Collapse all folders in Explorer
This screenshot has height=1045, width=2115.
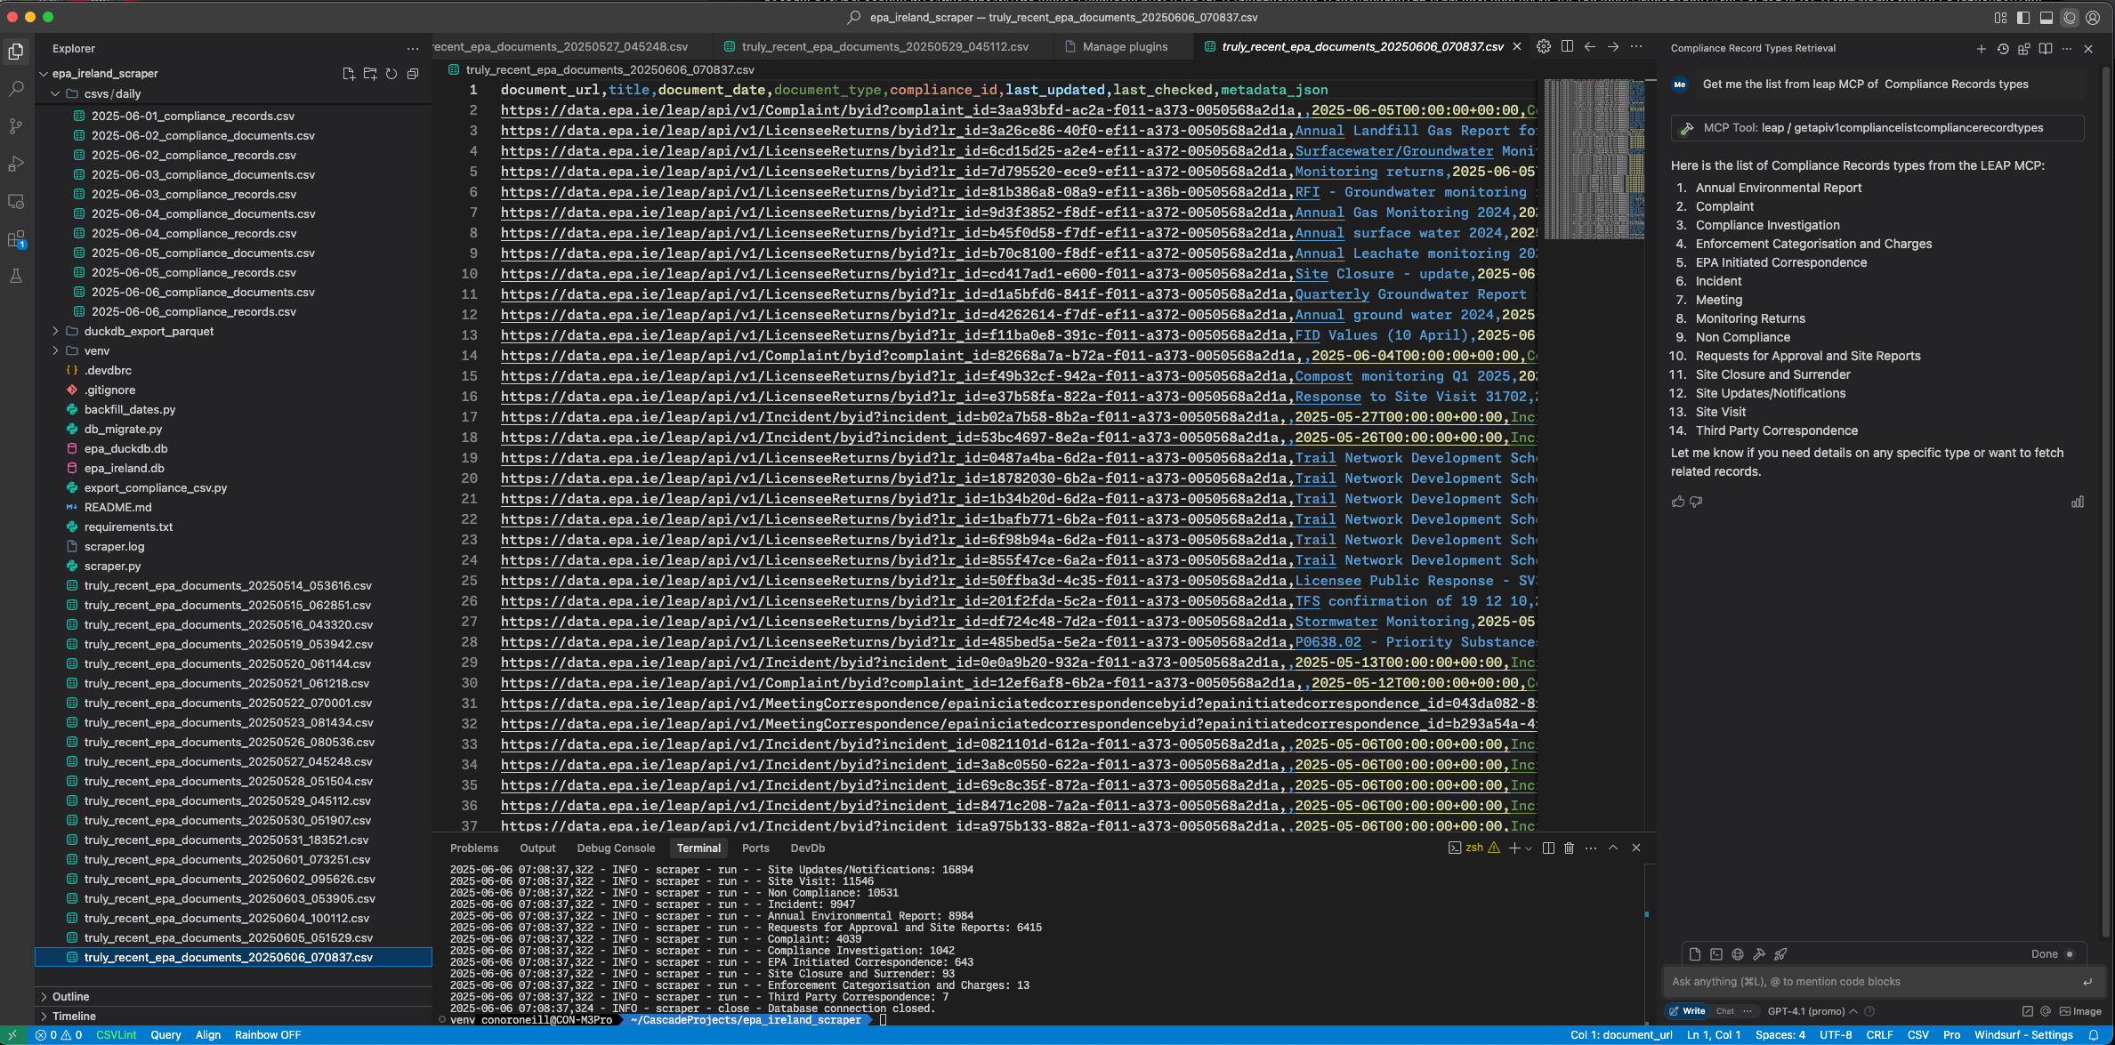[413, 74]
